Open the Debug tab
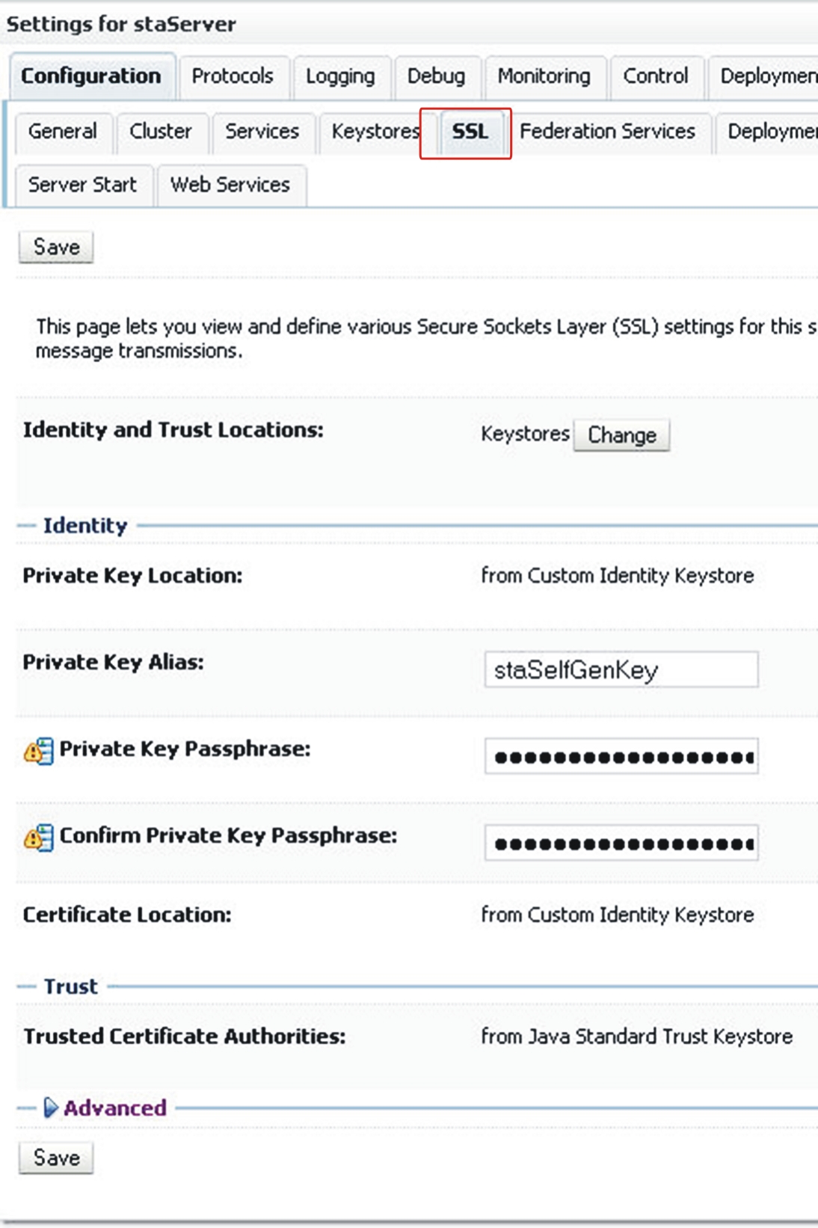This screenshot has height=1228, width=818. click(x=436, y=76)
